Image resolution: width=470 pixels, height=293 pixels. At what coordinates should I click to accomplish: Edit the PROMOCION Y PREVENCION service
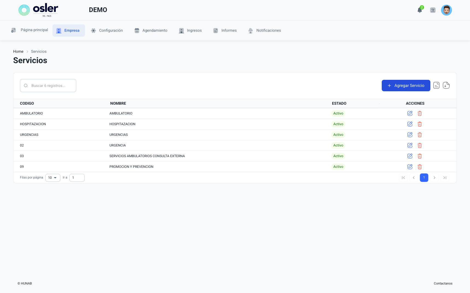410,167
